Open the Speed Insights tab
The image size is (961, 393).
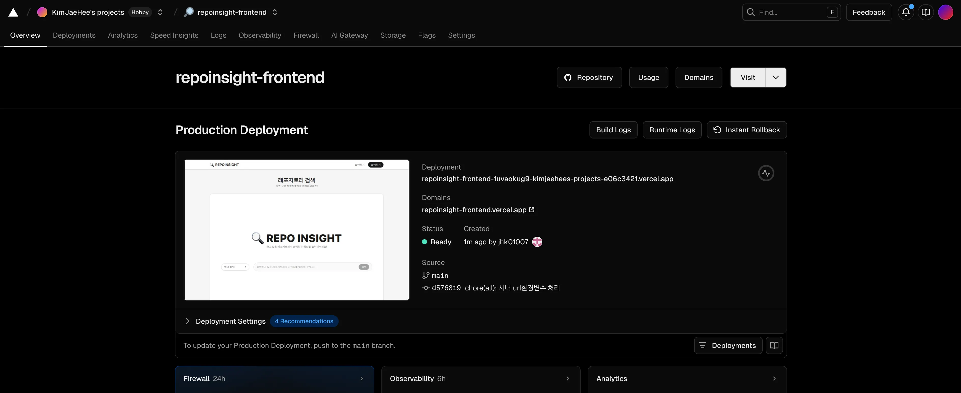[174, 35]
